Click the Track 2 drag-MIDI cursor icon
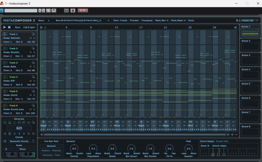Screen dimensions: 262x162 click(x=33, y=48)
